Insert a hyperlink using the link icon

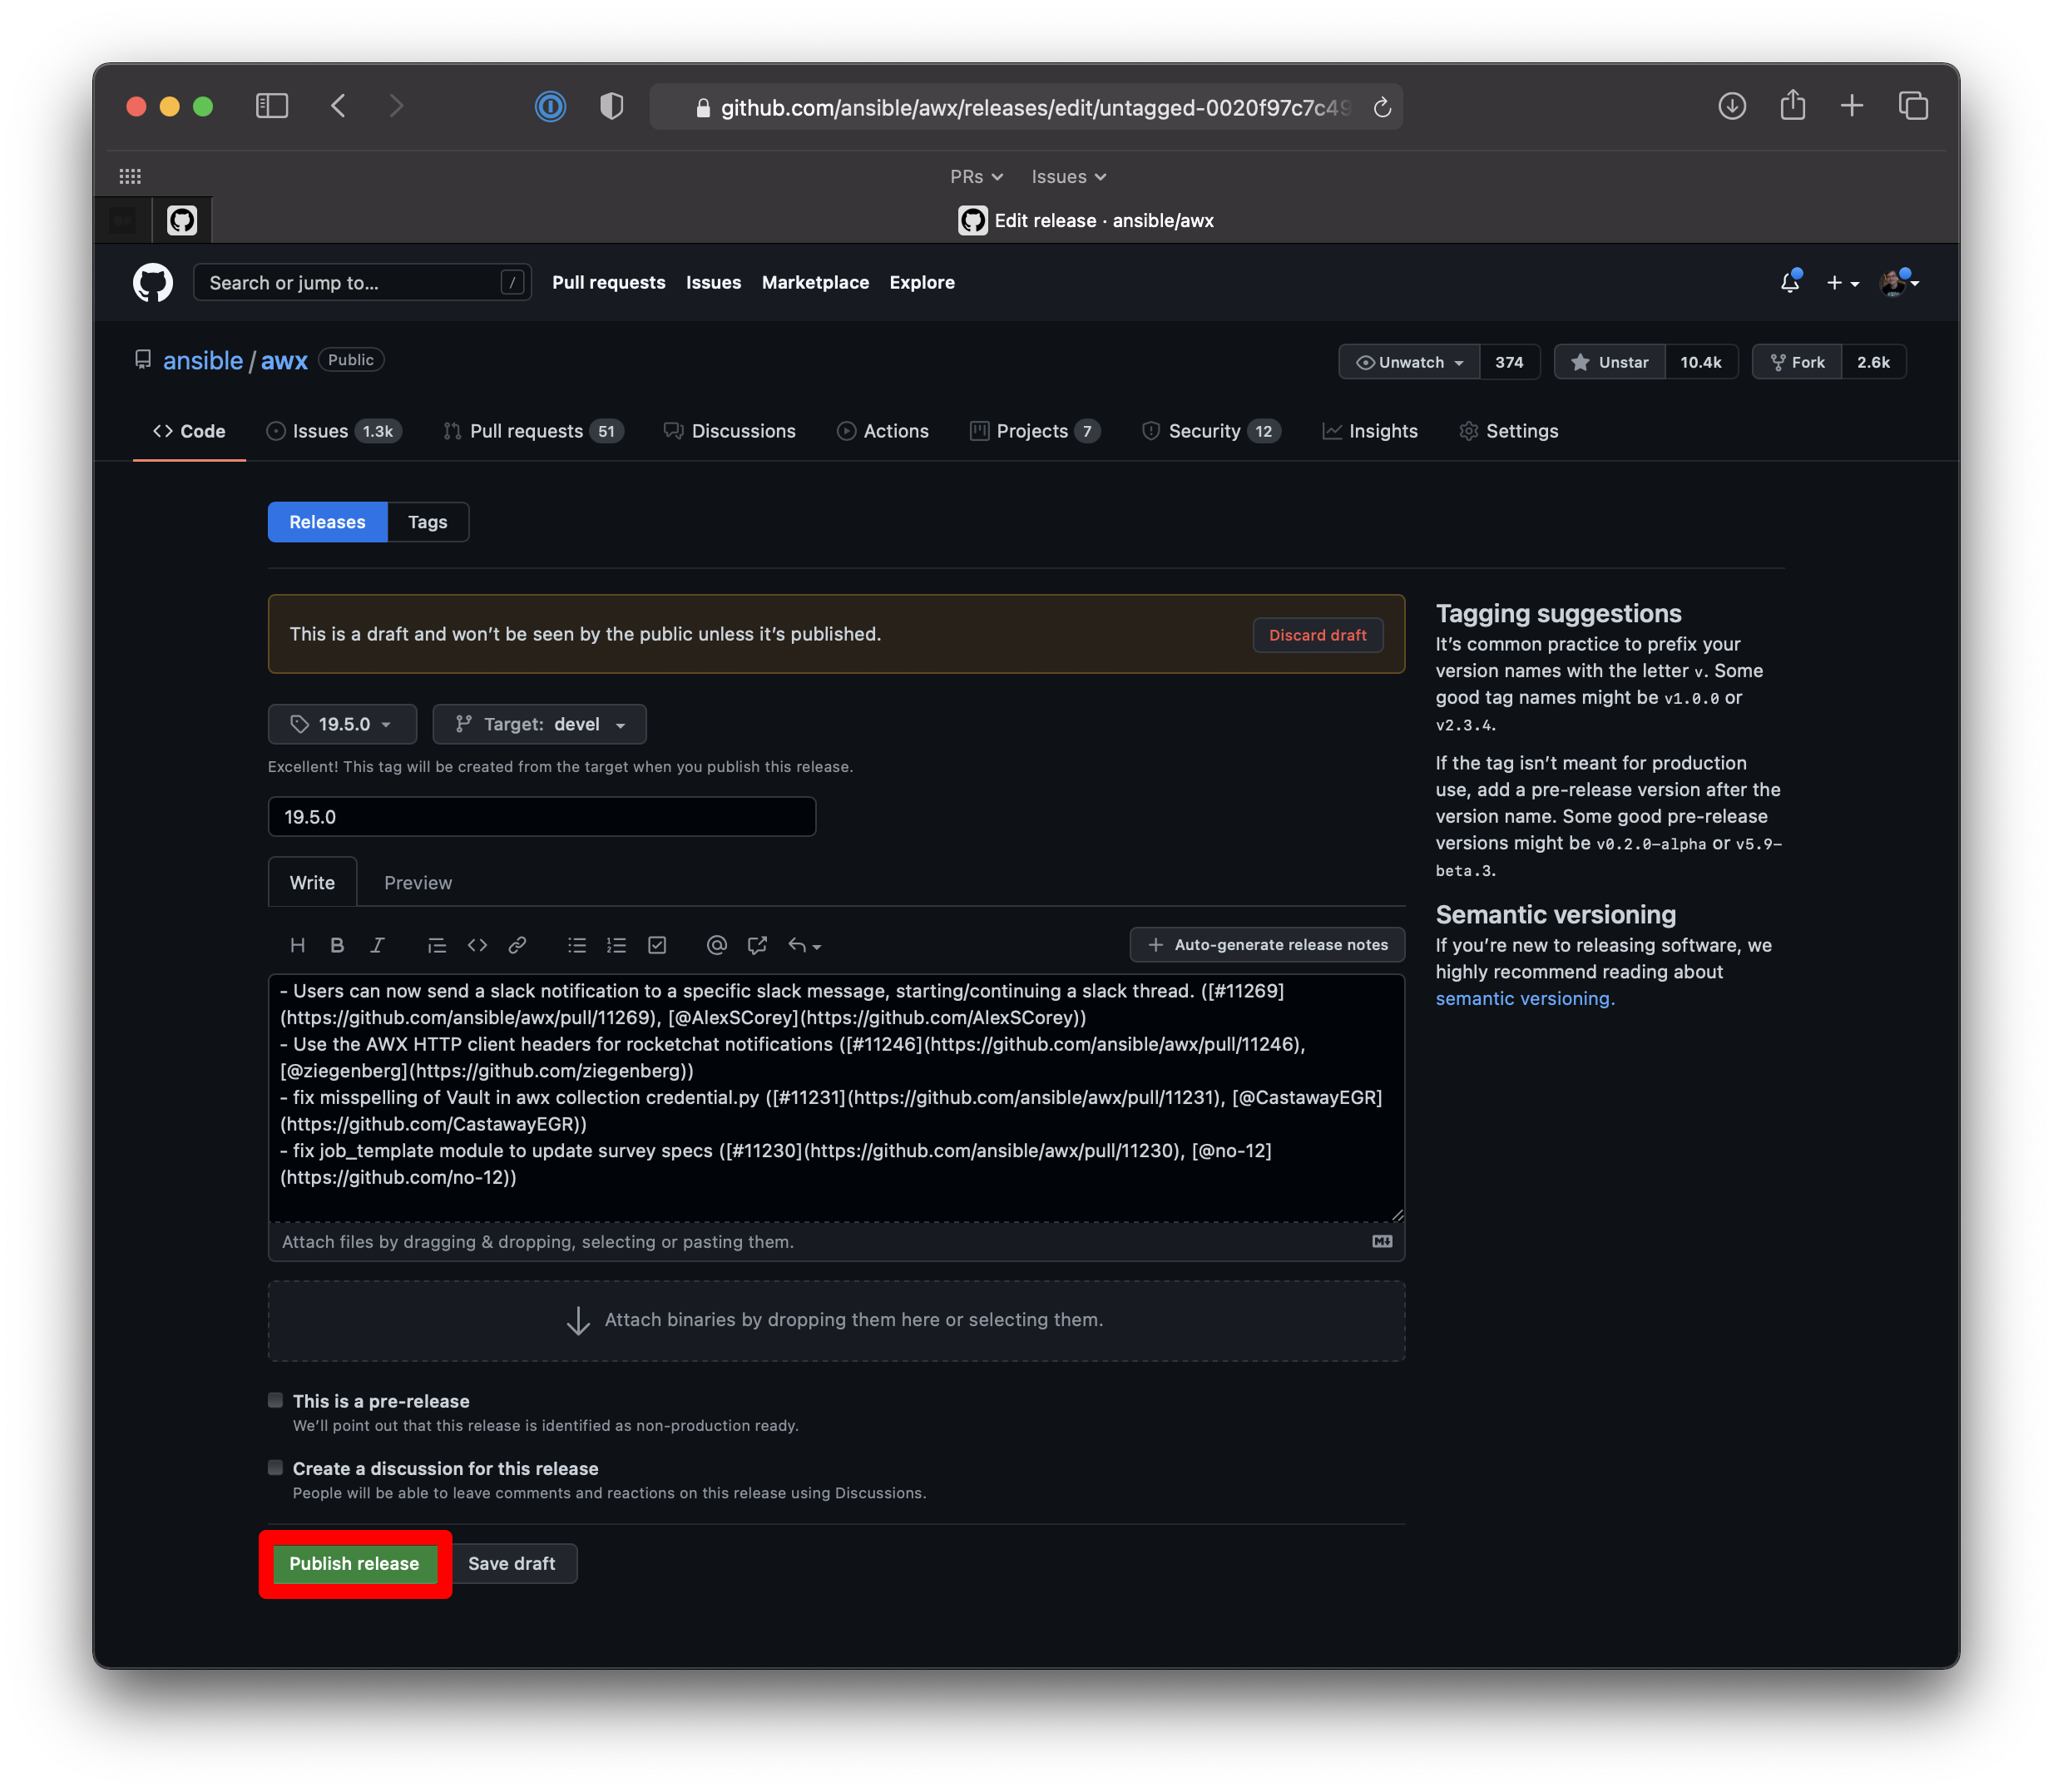[x=517, y=944]
